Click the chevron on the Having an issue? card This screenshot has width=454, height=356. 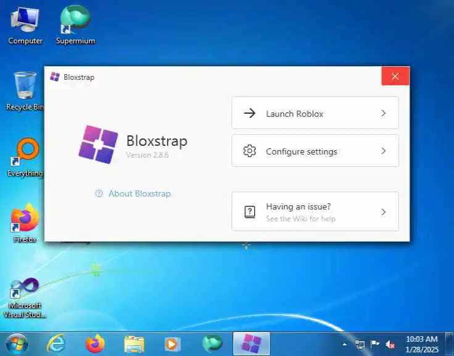pyautogui.click(x=383, y=212)
